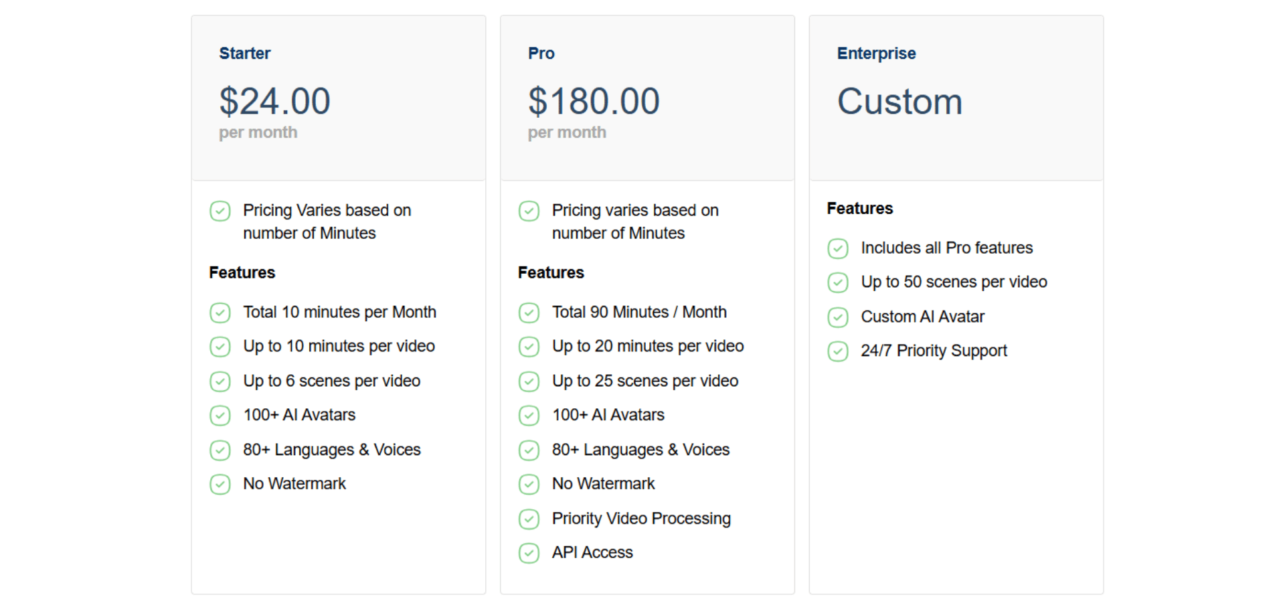Click checkmark beside Total 90 Minutes / Month
1285x599 pixels.
[529, 313]
